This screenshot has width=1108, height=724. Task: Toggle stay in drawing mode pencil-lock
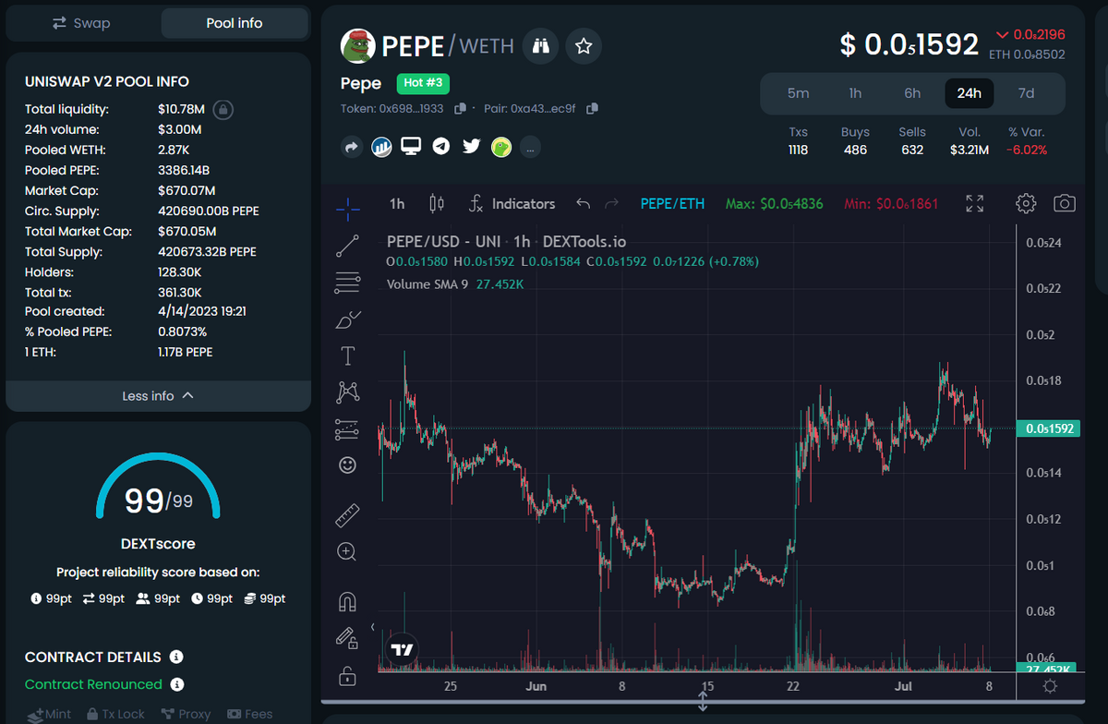pos(347,638)
